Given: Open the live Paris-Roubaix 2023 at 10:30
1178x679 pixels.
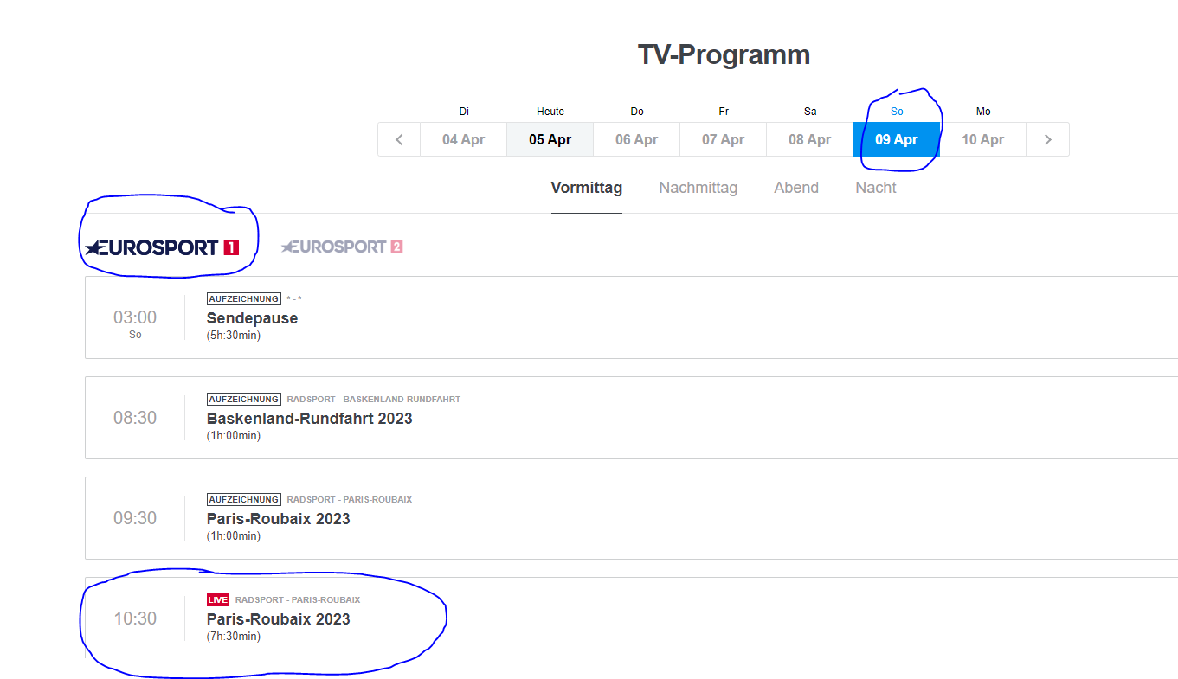Looking at the screenshot, I should [x=278, y=619].
